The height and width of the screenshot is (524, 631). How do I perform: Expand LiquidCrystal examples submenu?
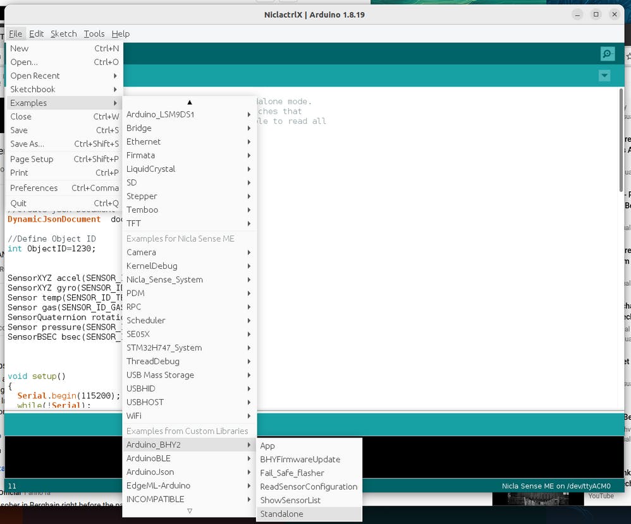tap(189, 169)
